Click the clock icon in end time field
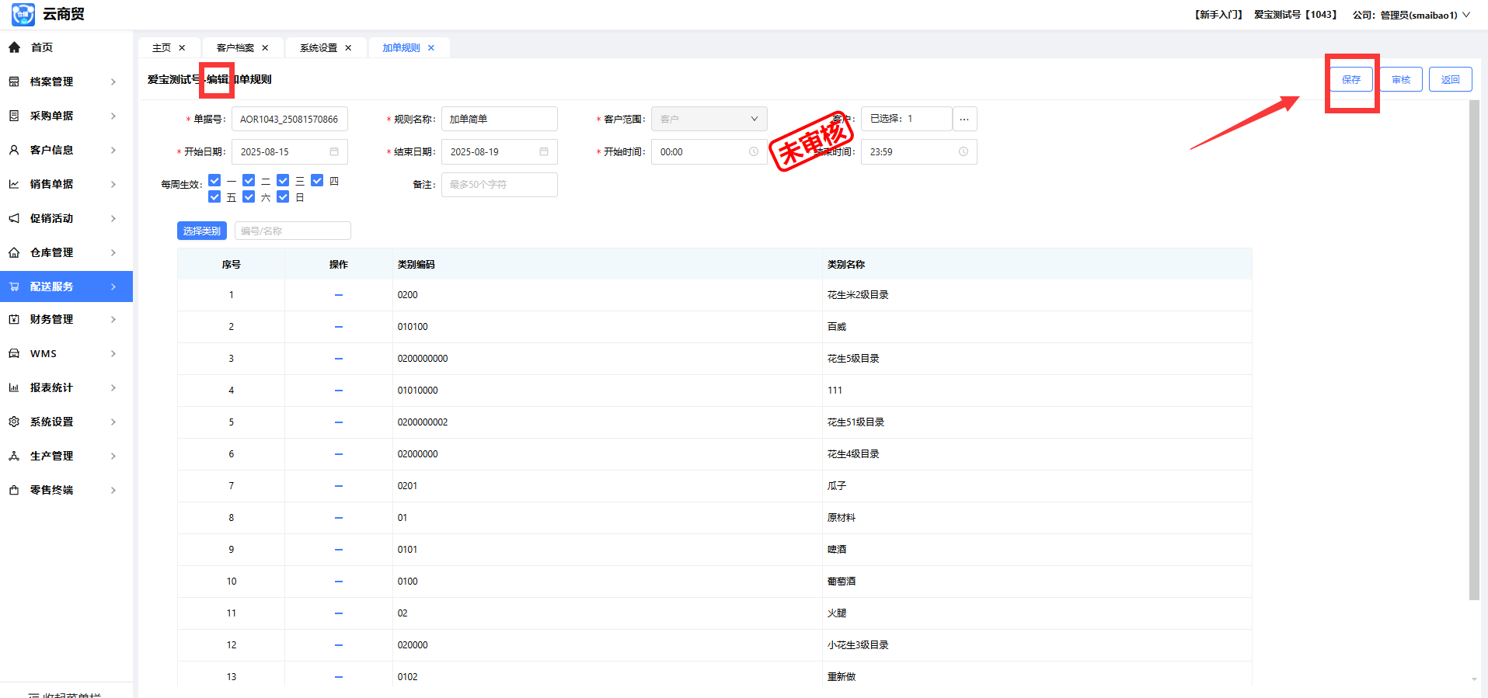1488x698 pixels. point(963,151)
